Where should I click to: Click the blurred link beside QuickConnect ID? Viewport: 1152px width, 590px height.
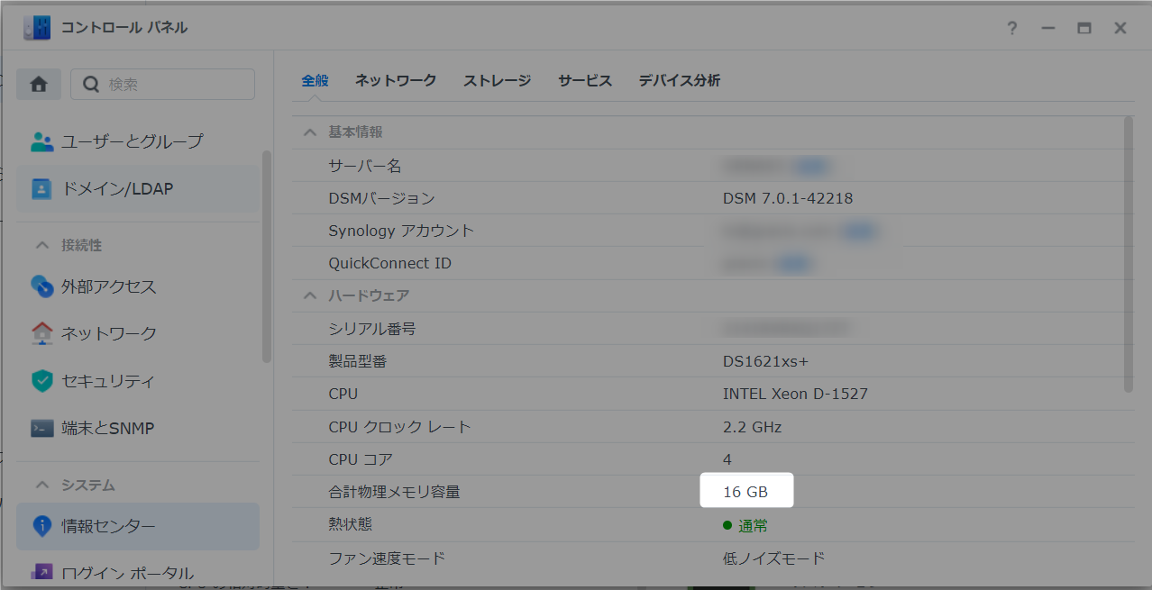[794, 263]
